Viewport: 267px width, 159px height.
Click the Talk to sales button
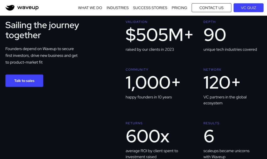(x=24, y=81)
